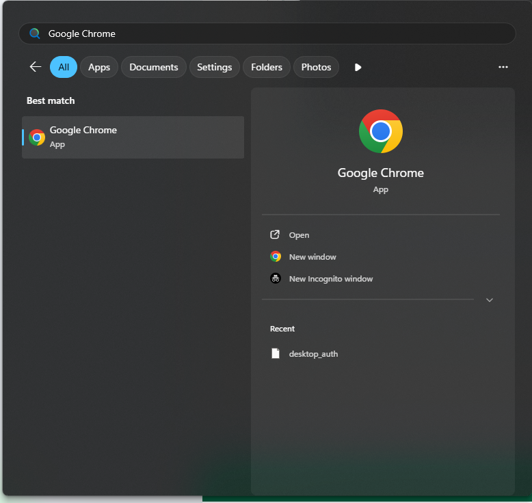This screenshot has height=503, width=532.
Task: Switch to the Settings filter tab
Action: (215, 67)
